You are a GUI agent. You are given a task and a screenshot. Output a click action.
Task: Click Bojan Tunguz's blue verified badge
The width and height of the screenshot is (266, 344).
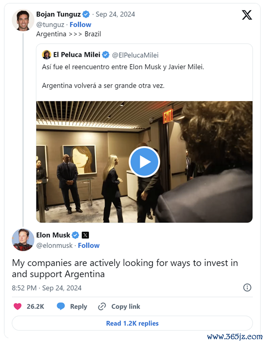[x=86, y=14]
